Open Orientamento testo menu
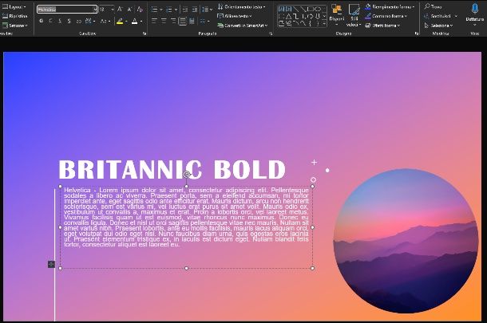 (x=242, y=7)
